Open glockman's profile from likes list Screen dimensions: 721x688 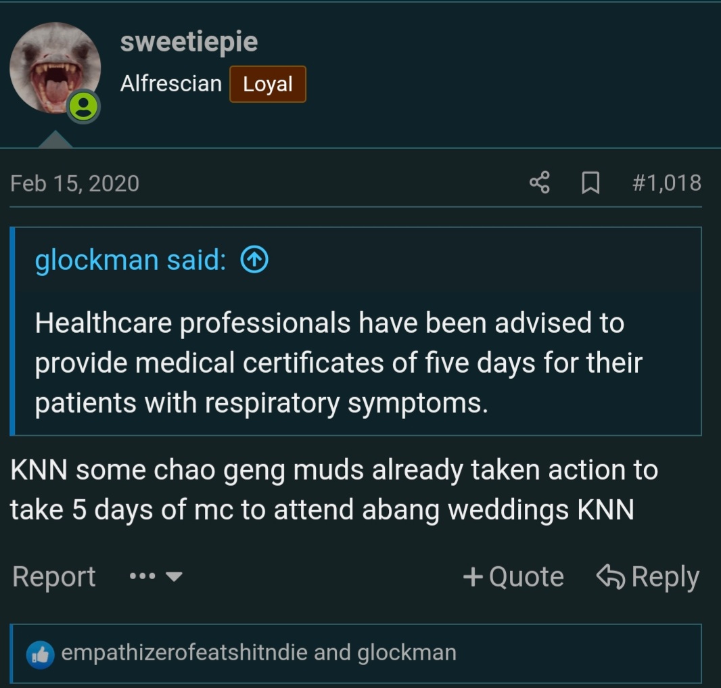pyautogui.click(x=407, y=653)
